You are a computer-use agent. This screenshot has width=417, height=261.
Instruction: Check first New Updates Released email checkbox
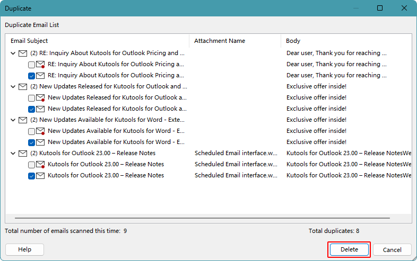click(31, 98)
